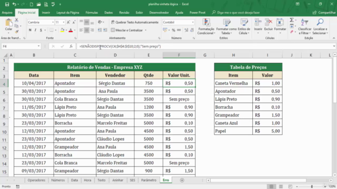Apply the yellow fill color

tap(62, 30)
